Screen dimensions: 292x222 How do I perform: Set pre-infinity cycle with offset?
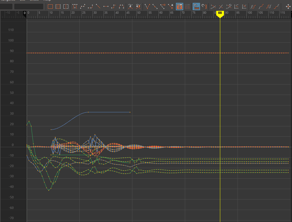point(261,7)
